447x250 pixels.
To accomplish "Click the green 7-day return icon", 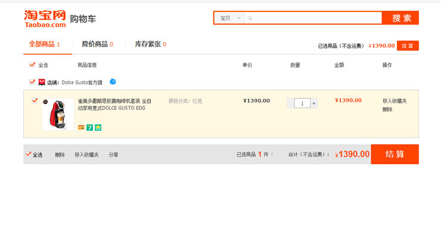I will (90, 127).
